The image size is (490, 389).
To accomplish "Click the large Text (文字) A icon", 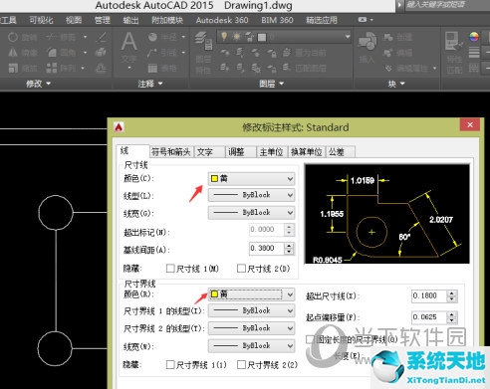I will pos(128,42).
